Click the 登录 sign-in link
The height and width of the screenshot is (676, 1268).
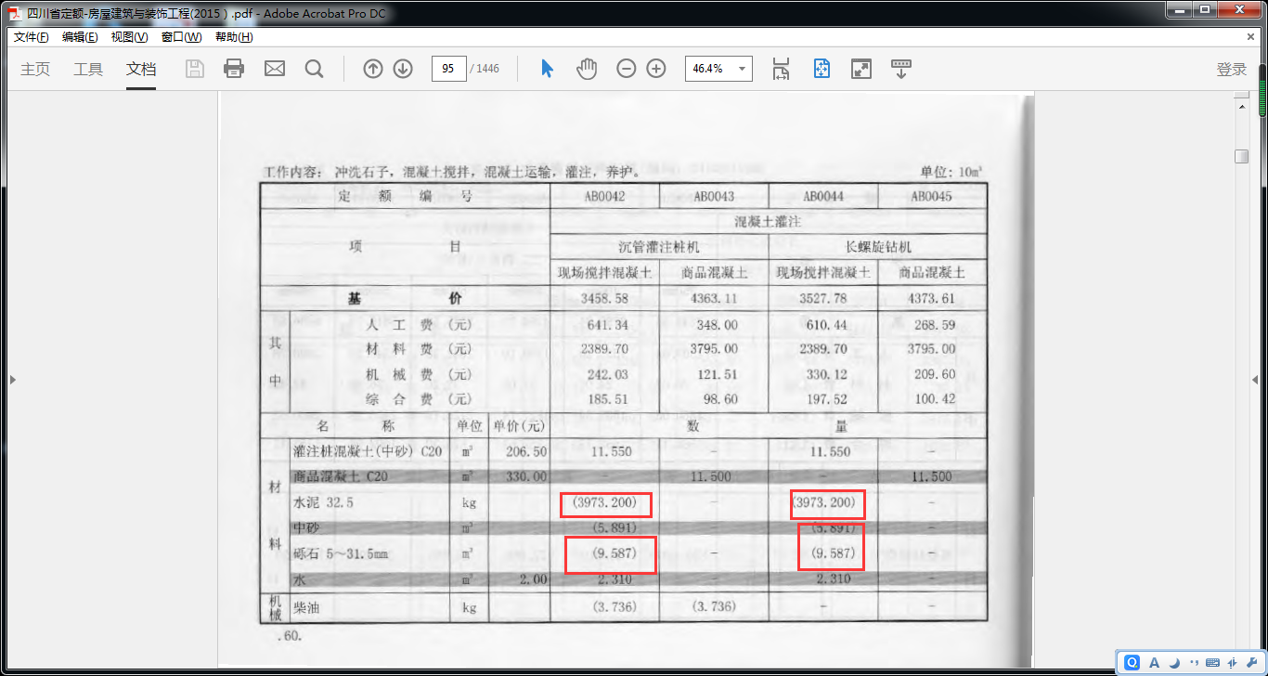point(1232,70)
